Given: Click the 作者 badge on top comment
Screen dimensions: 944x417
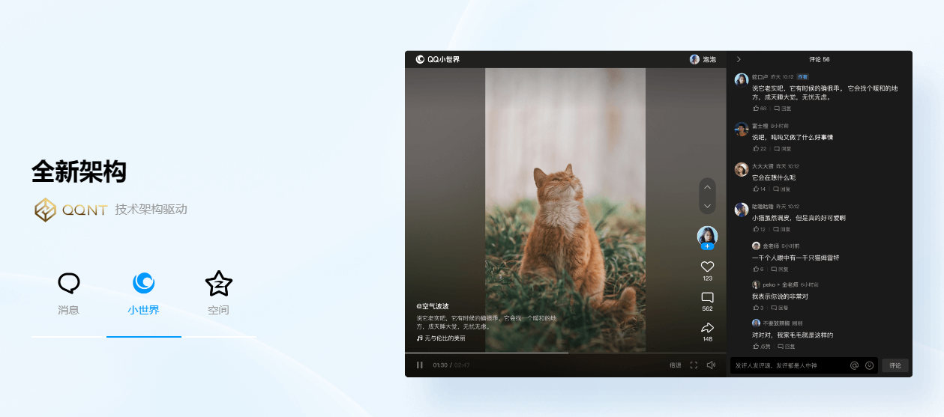Looking at the screenshot, I should [x=802, y=76].
